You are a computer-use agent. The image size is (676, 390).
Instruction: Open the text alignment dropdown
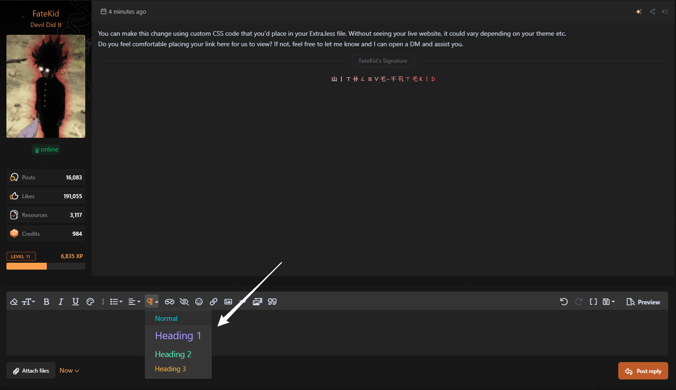pyautogui.click(x=134, y=302)
